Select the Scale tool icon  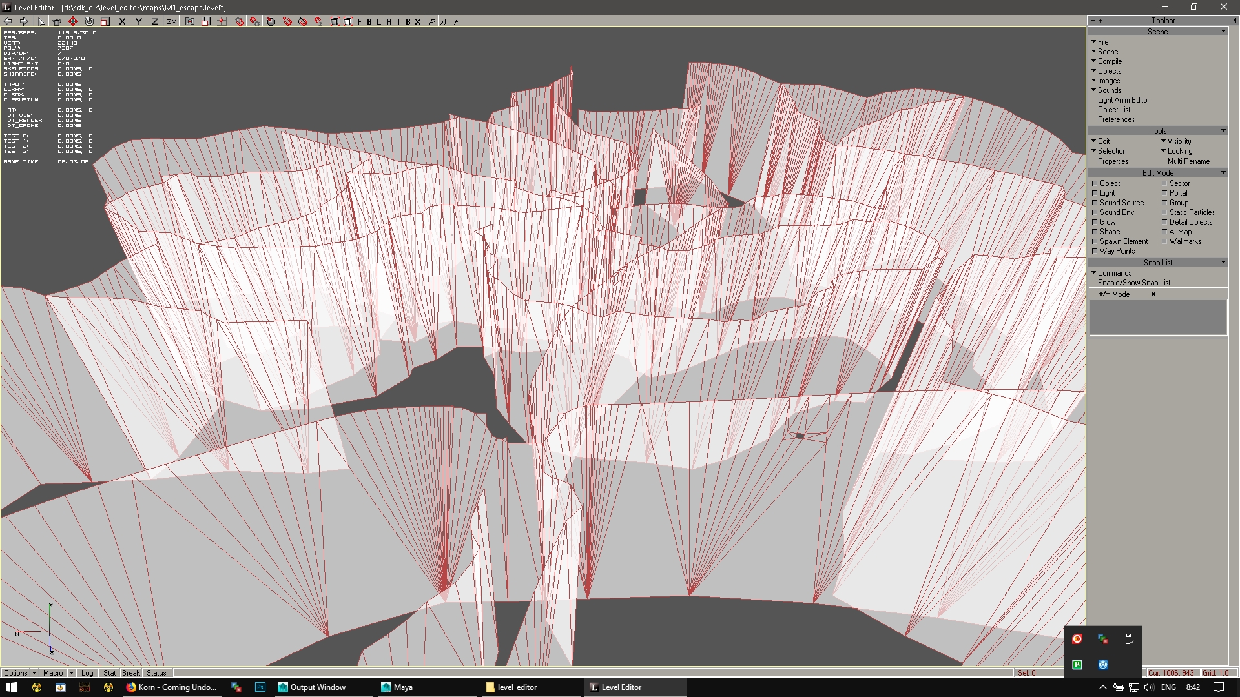[x=105, y=21]
